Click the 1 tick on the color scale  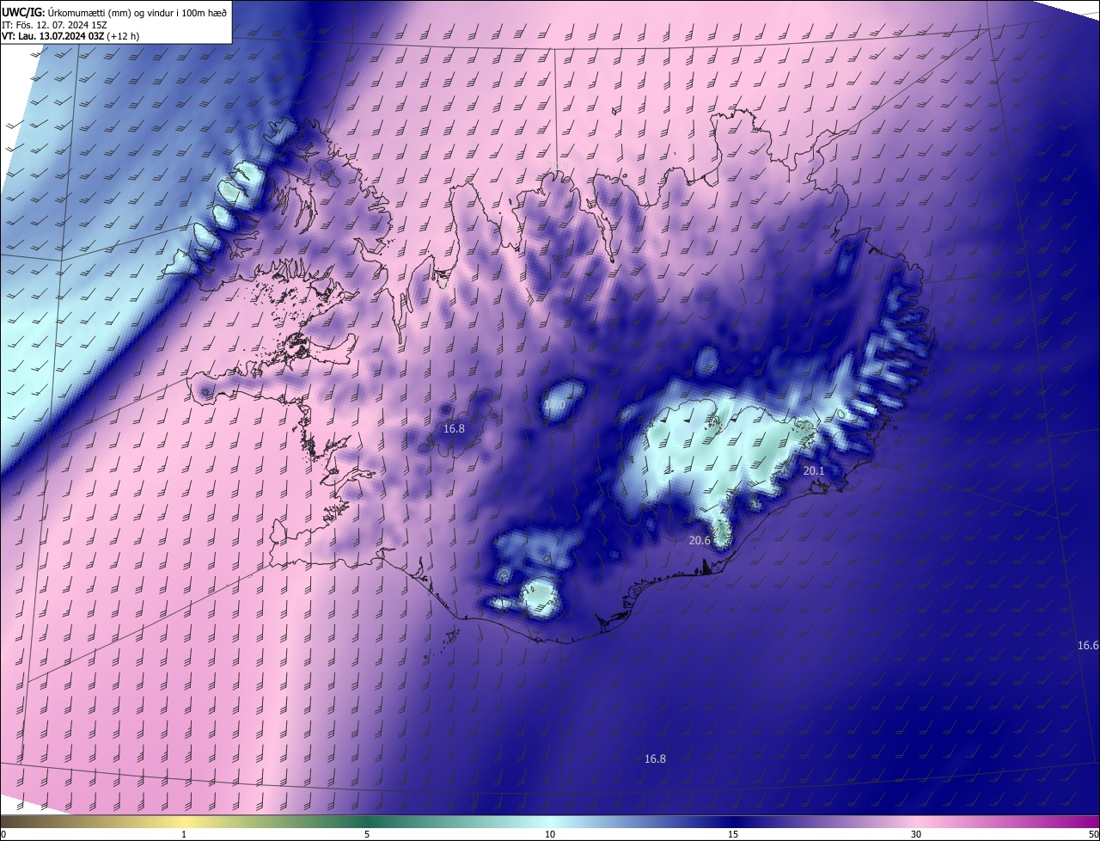click(x=184, y=834)
